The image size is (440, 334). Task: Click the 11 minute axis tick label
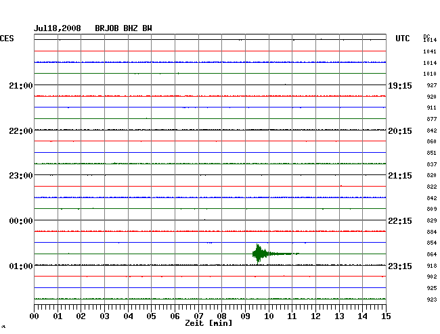[292, 316]
